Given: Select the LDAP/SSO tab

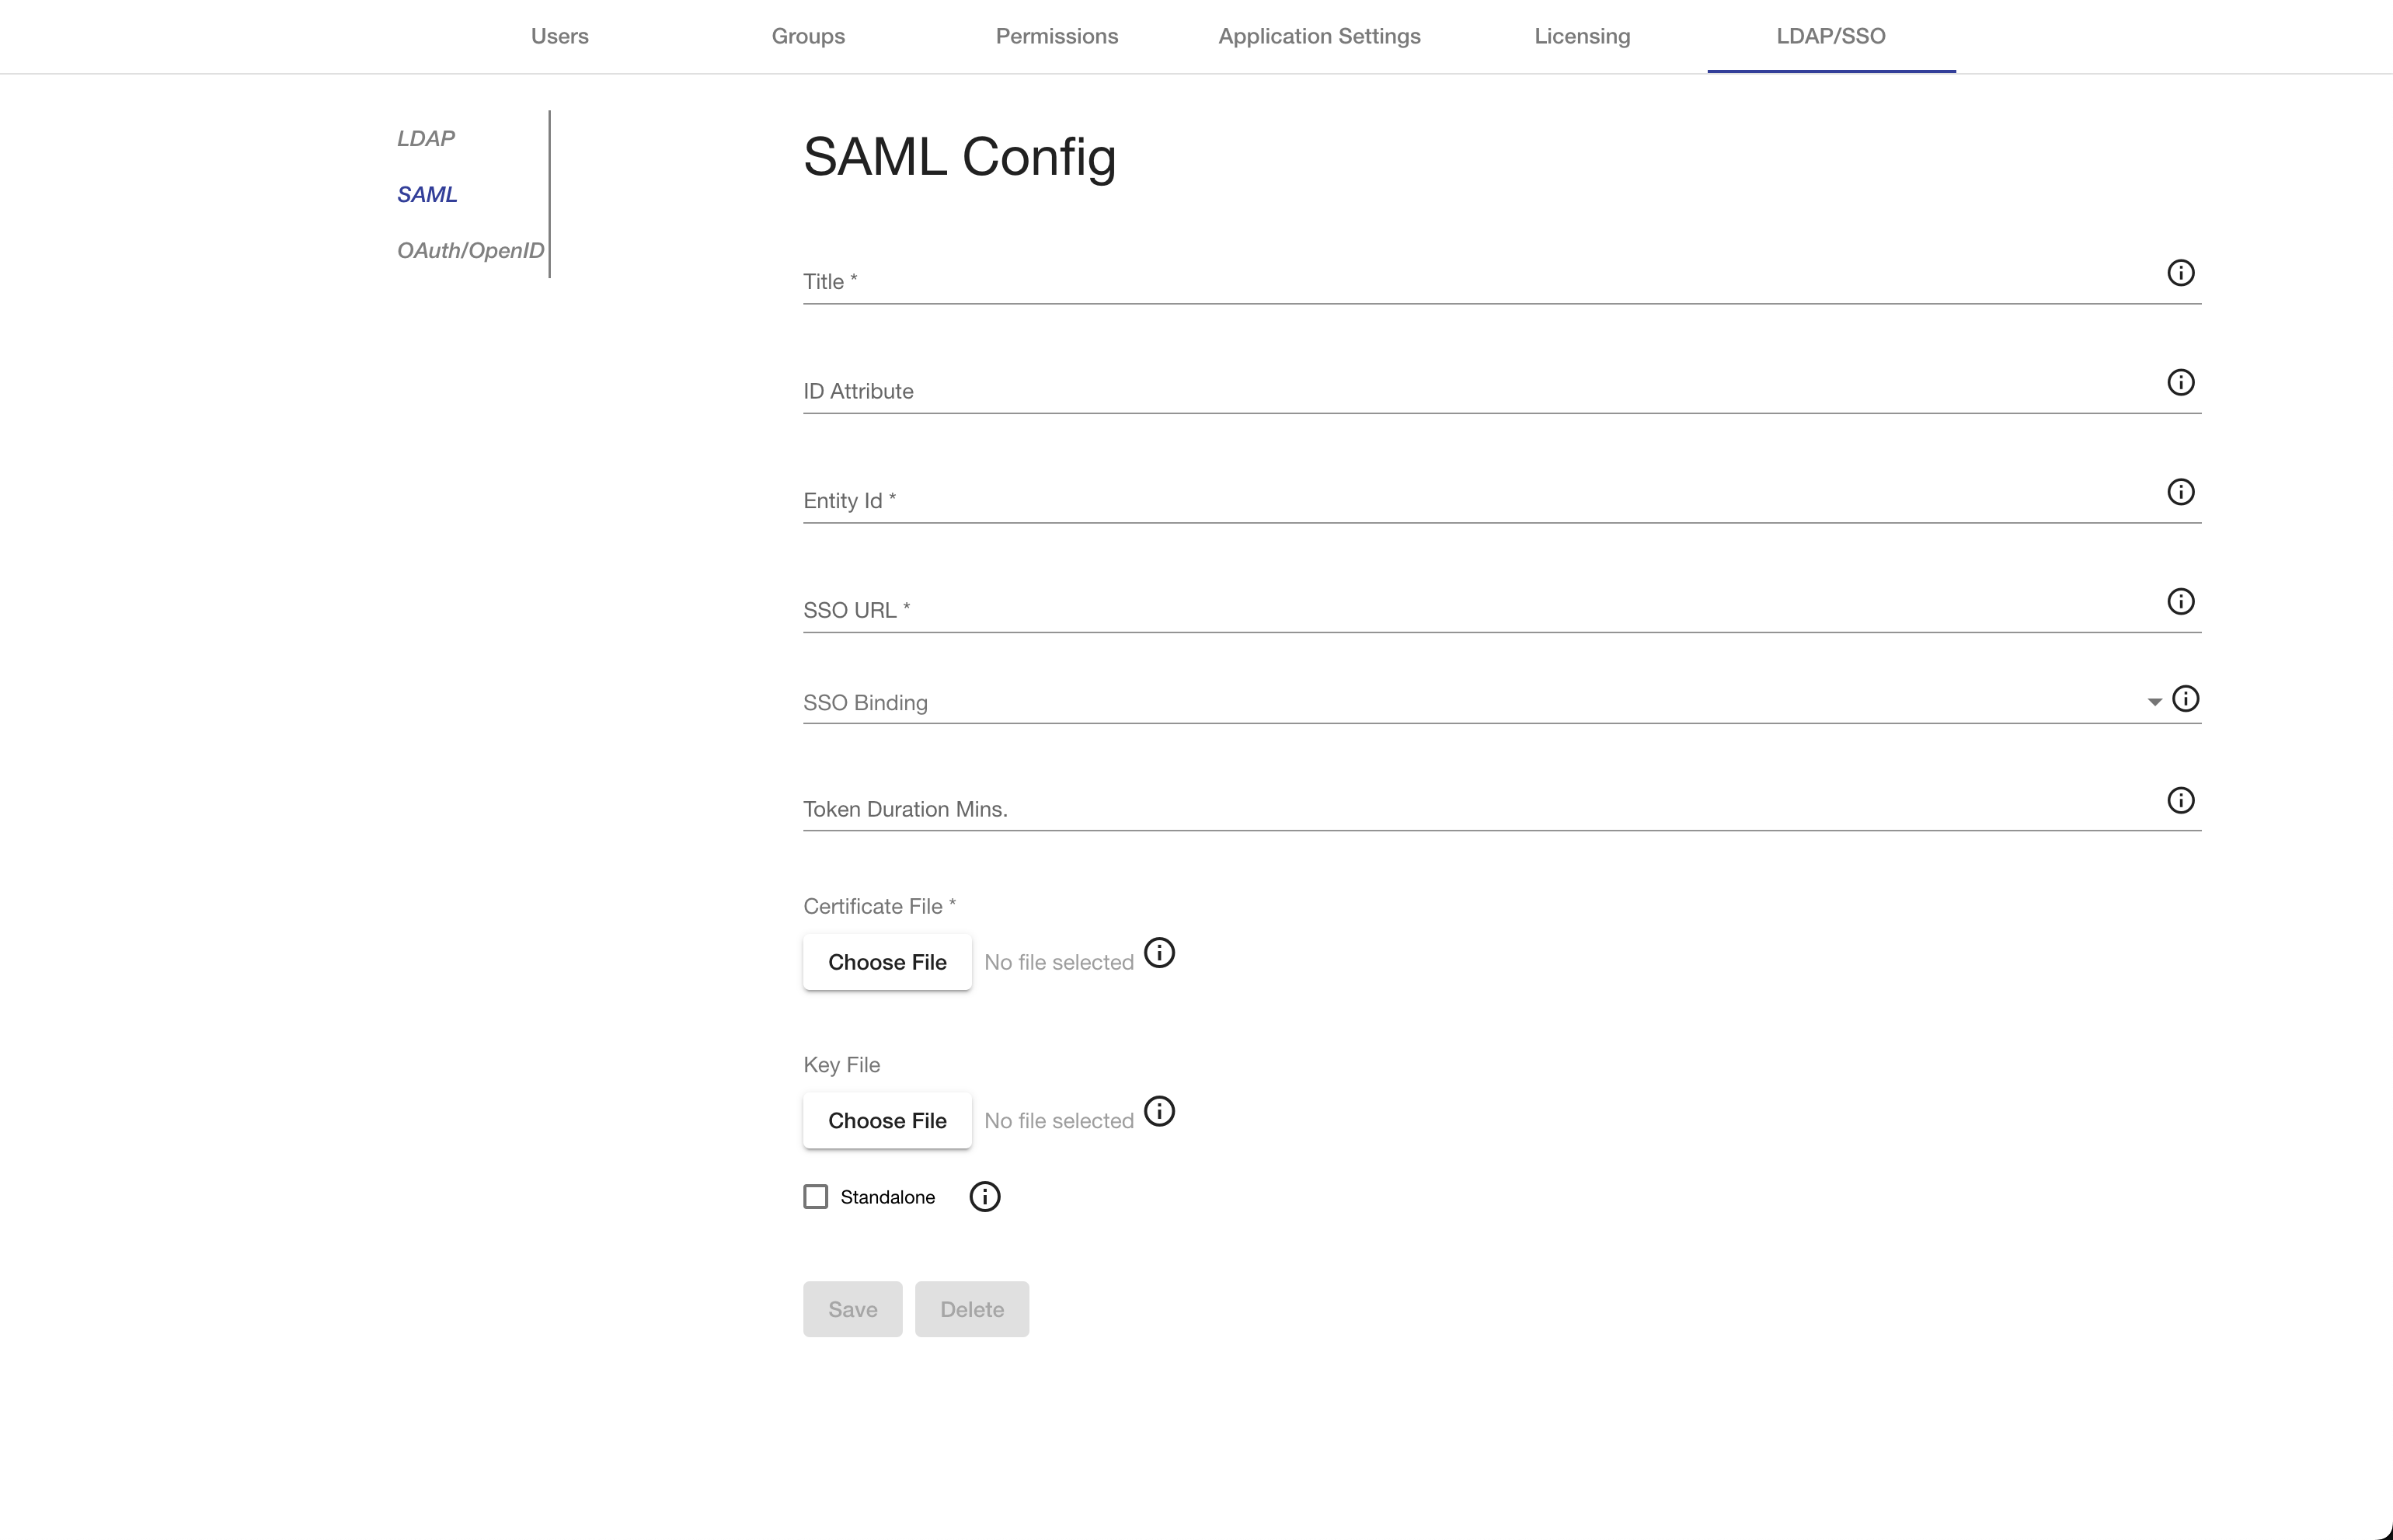Looking at the screenshot, I should click(1831, 36).
